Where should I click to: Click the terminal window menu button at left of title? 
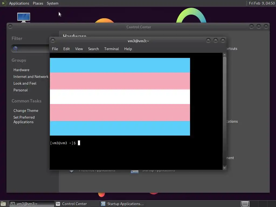53,40
